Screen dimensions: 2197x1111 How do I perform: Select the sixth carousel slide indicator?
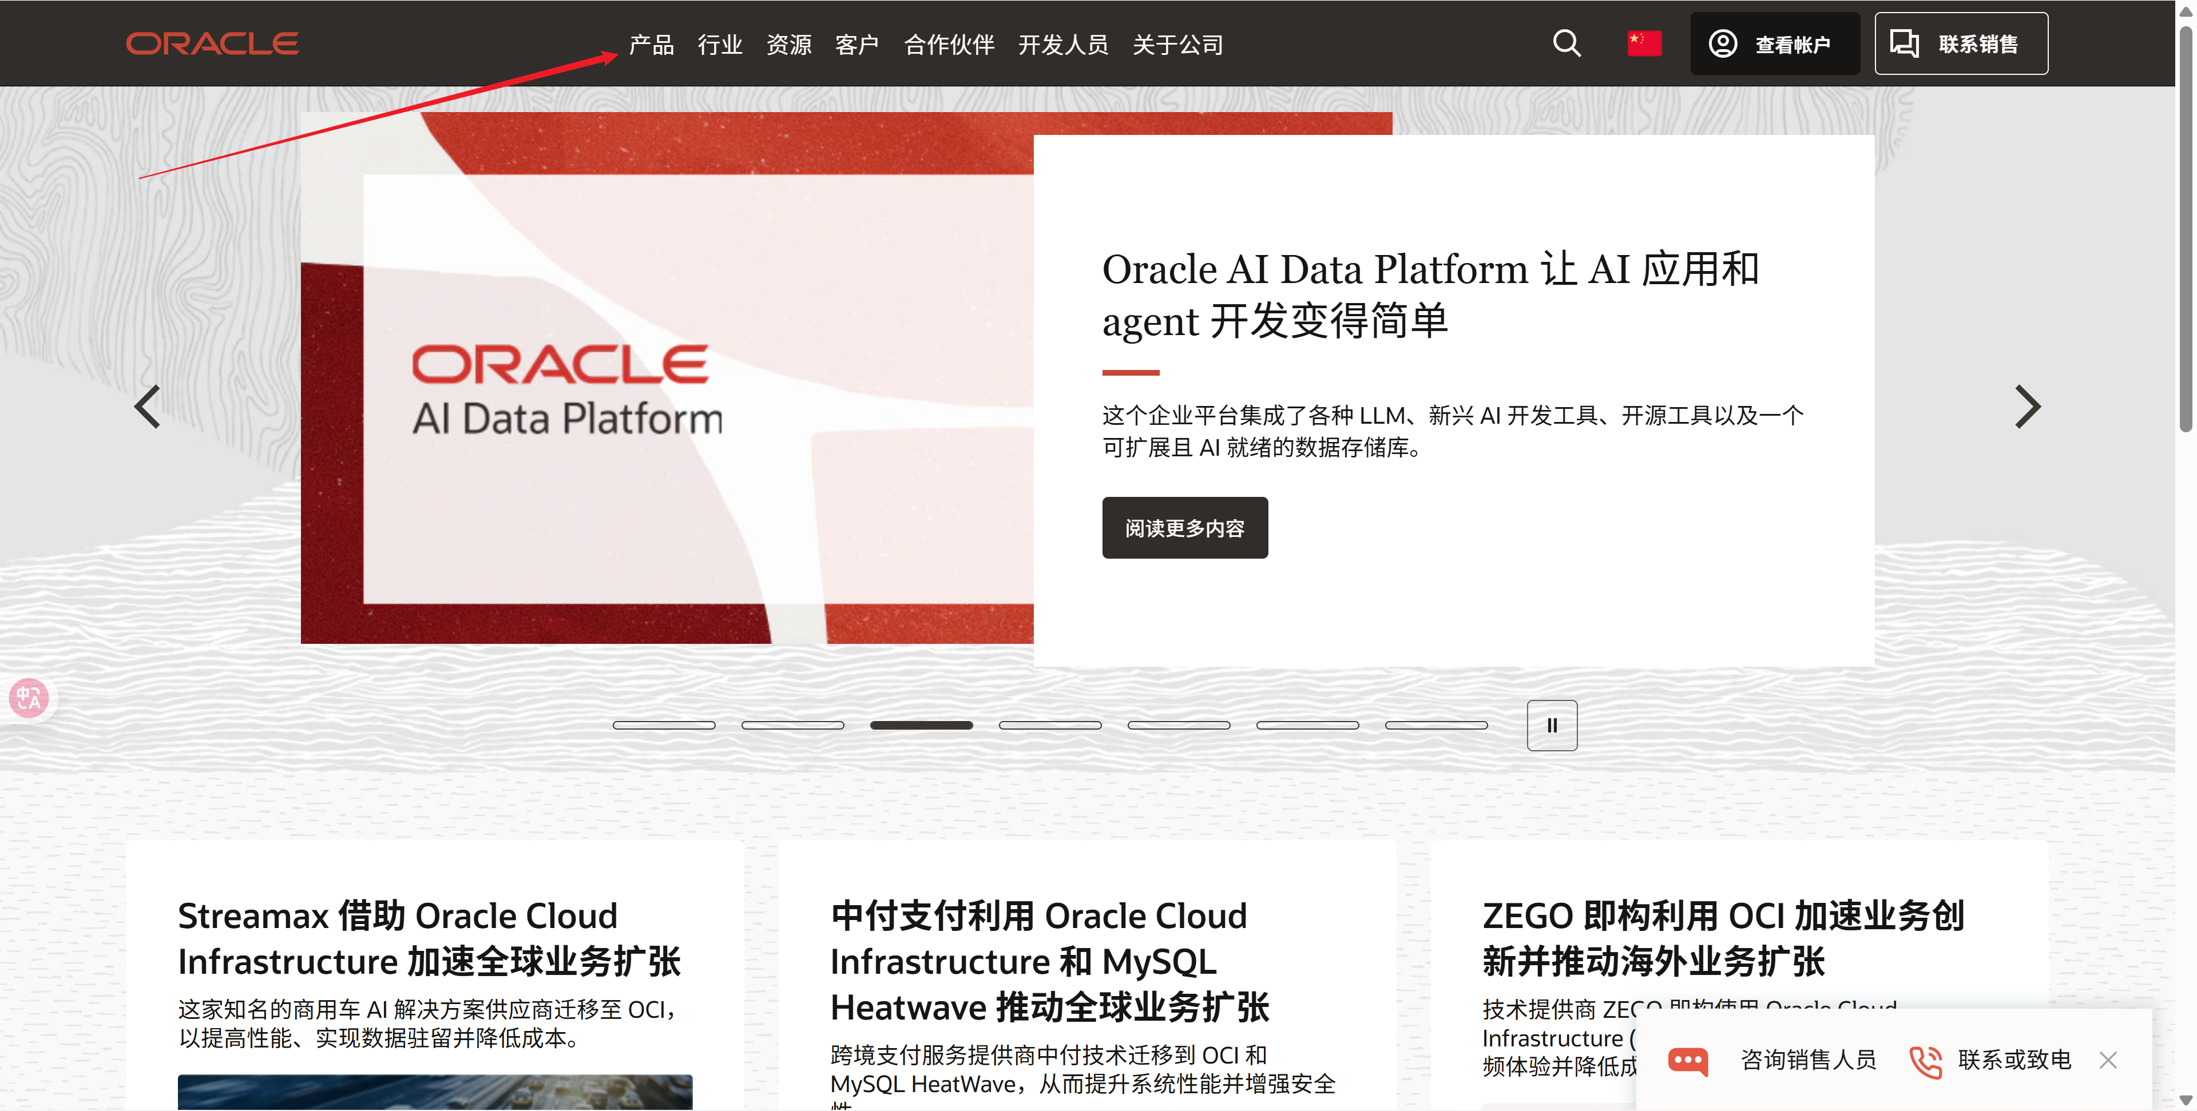(x=1307, y=726)
